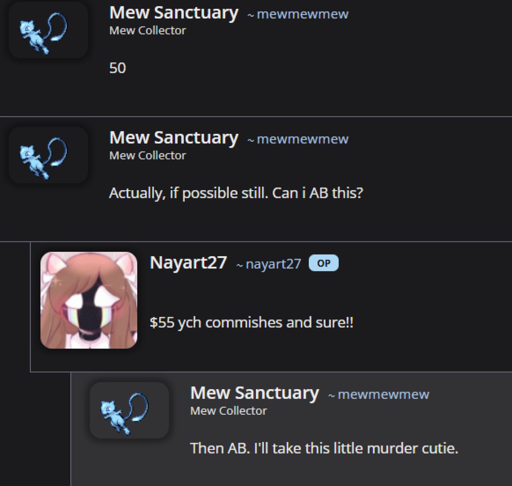Visit ~mewmewmew handle on the "50" comment
The height and width of the screenshot is (486, 512).
(298, 14)
